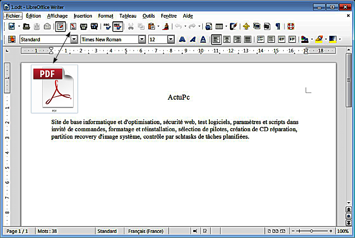Insert a hyperlink using the globe icon

pos(209,26)
